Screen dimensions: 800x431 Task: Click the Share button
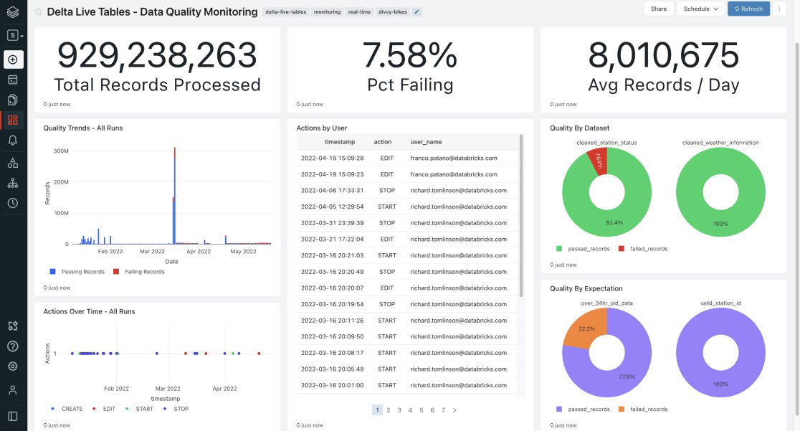[658, 9]
